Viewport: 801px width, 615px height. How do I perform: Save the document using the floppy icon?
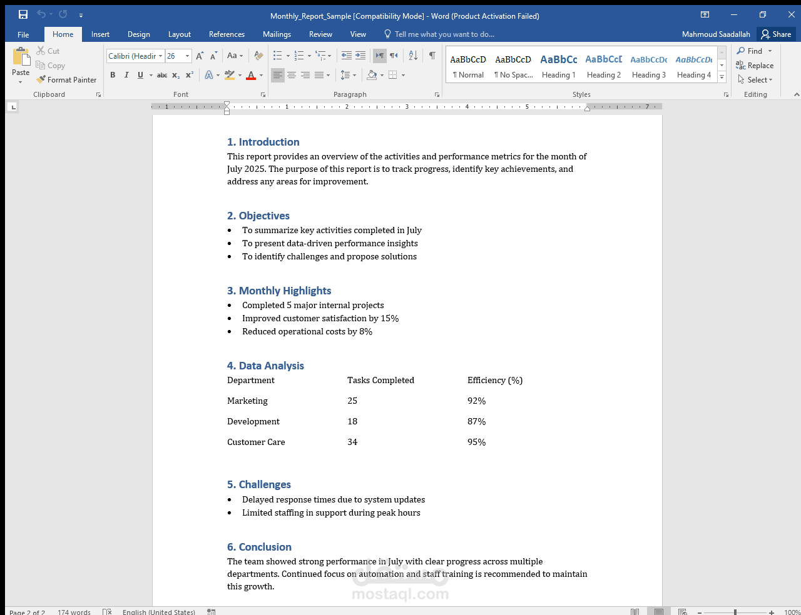pyautogui.click(x=23, y=14)
